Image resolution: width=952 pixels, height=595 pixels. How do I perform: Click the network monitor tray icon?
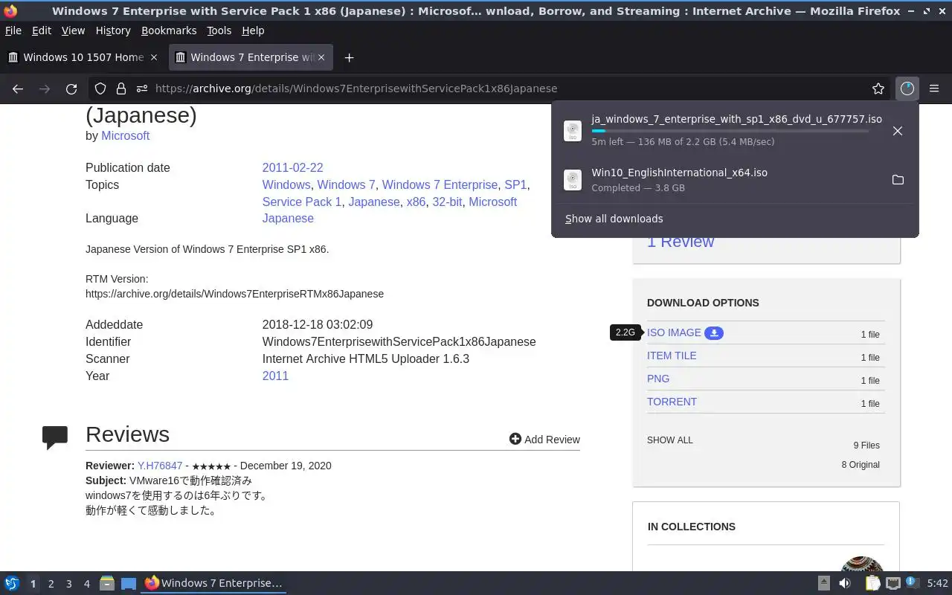[x=893, y=583]
